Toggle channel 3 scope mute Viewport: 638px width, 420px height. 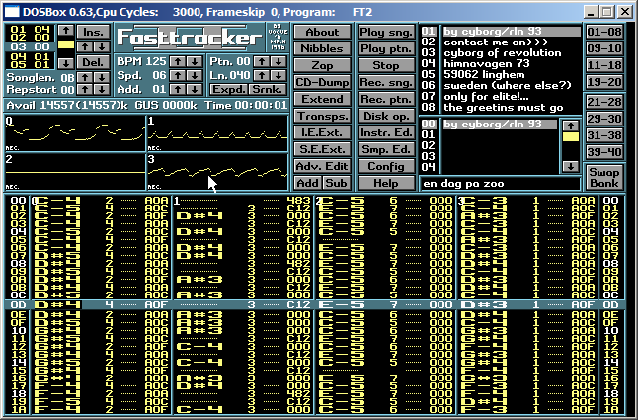coord(217,171)
